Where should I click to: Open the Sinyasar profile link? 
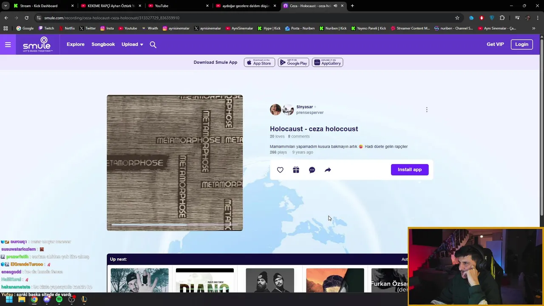click(x=304, y=107)
